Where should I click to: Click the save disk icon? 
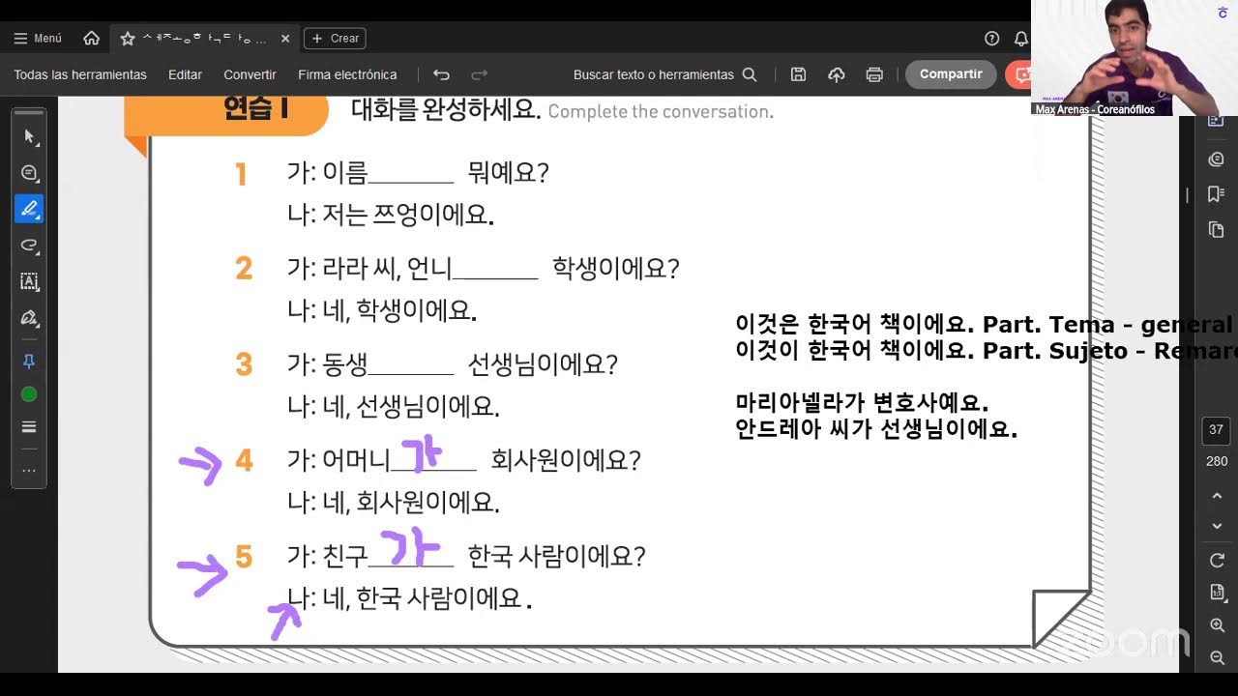[x=798, y=74]
